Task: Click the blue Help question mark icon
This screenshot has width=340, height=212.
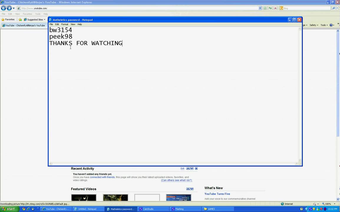Action: point(331,25)
